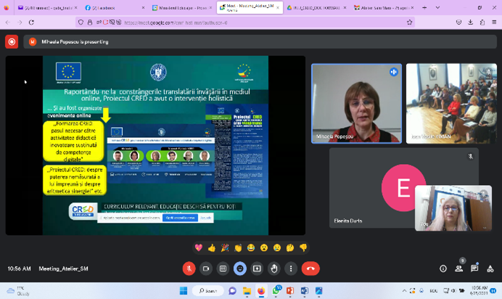The height and width of the screenshot is (299, 502).
Task: Open the more options three-dot menu
Action: click(x=291, y=269)
